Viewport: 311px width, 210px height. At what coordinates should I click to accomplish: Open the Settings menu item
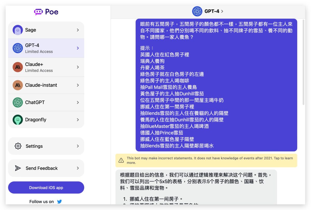click(46, 146)
